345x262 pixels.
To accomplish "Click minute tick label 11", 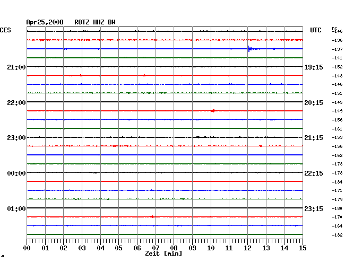I will pyautogui.click(x=229, y=248).
